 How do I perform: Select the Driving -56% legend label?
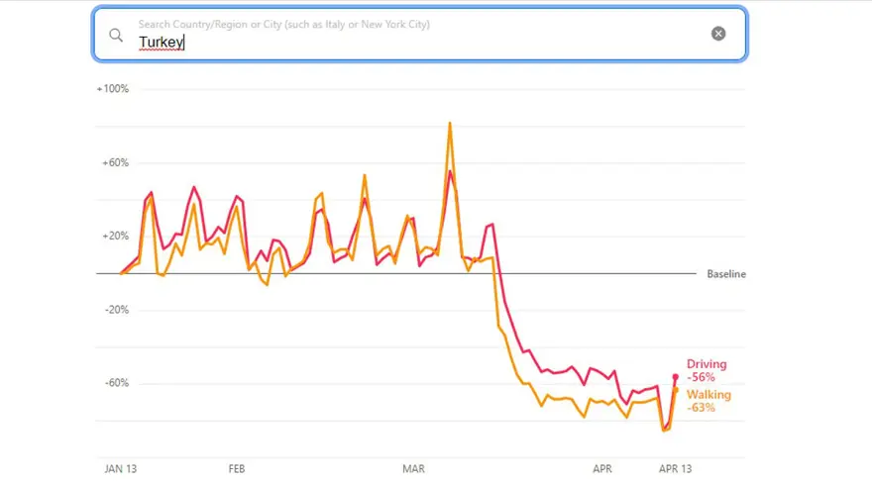coord(706,370)
